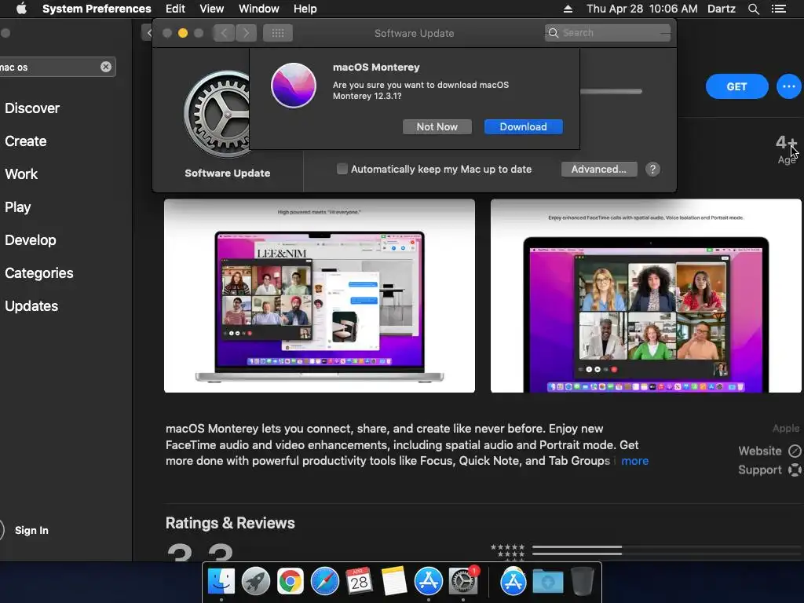Go back in System Preferences toolbar
804x603 pixels.
(x=224, y=33)
